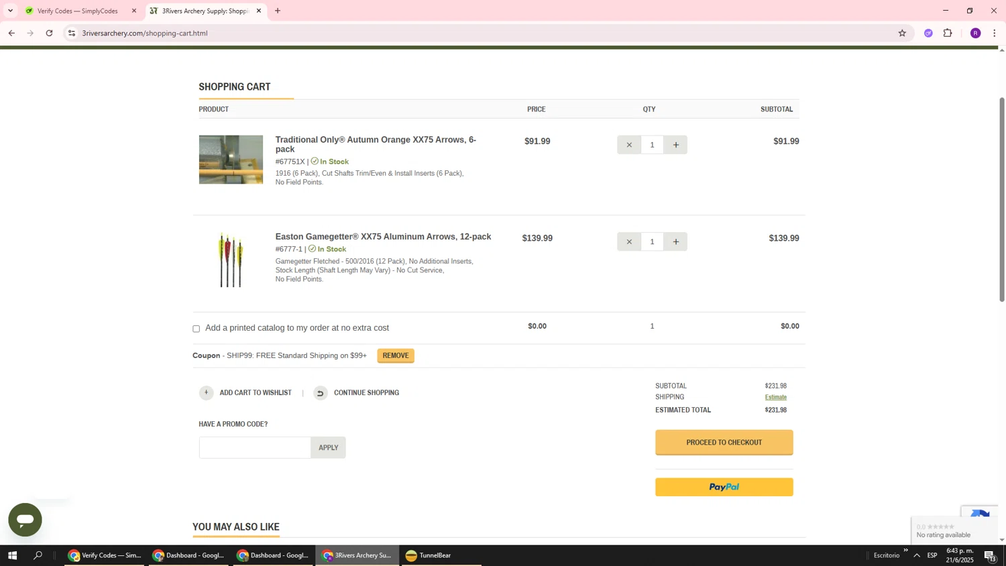Click the Continue Shopping text
The width and height of the screenshot is (1006, 566).
[x=367, y=393]
